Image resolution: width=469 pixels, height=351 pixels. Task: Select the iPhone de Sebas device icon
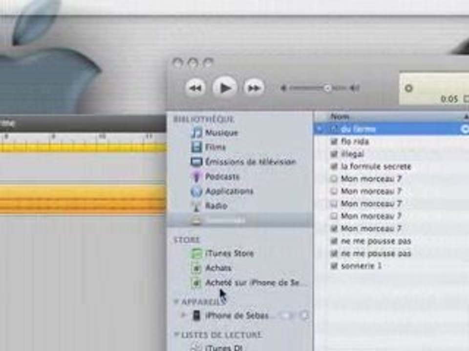[196, 315]
